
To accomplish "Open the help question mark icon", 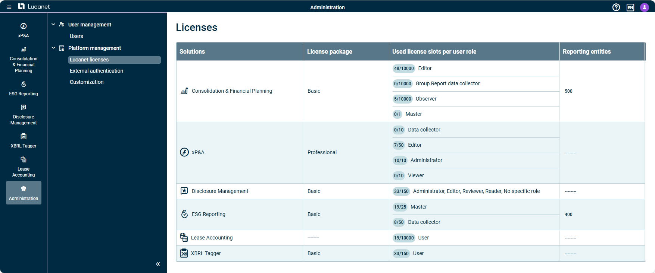I will [616, 7].
